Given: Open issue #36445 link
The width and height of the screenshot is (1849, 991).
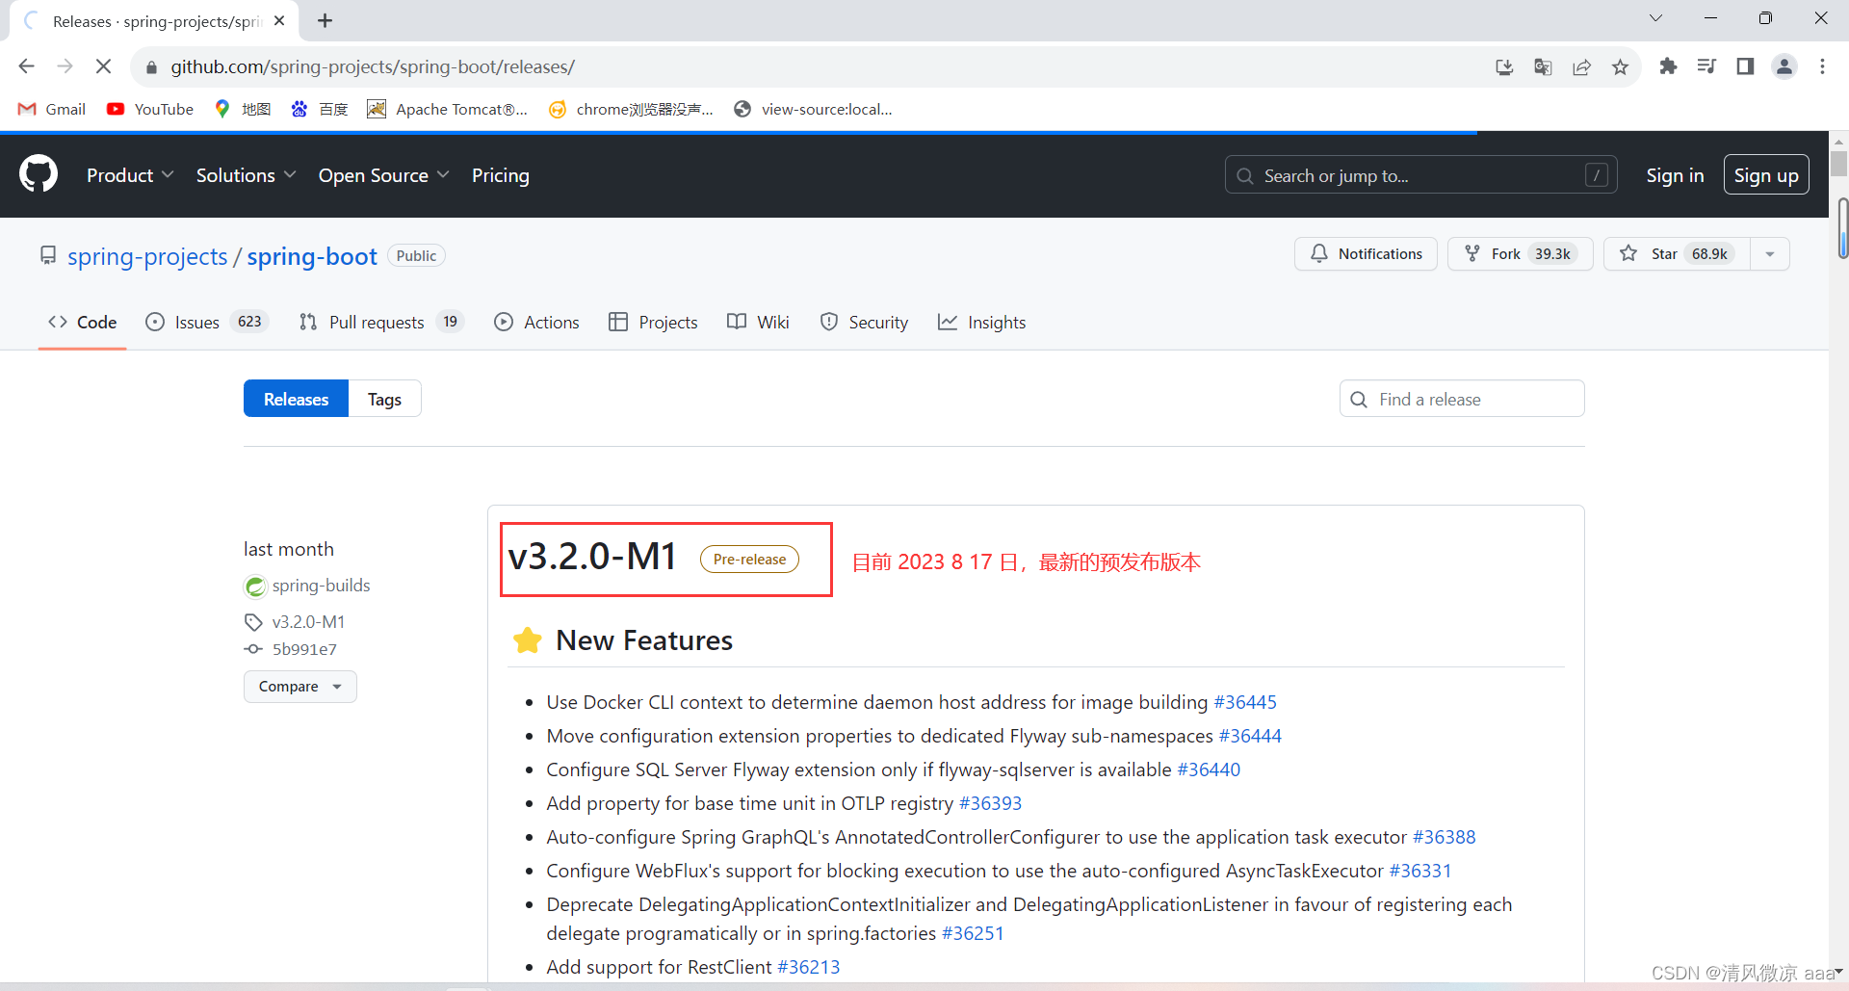Looking at the screenshot, I should pos(1245,702).
